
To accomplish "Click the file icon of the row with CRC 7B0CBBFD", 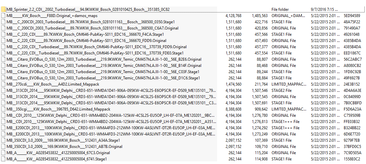I will [x=3, y=103].
